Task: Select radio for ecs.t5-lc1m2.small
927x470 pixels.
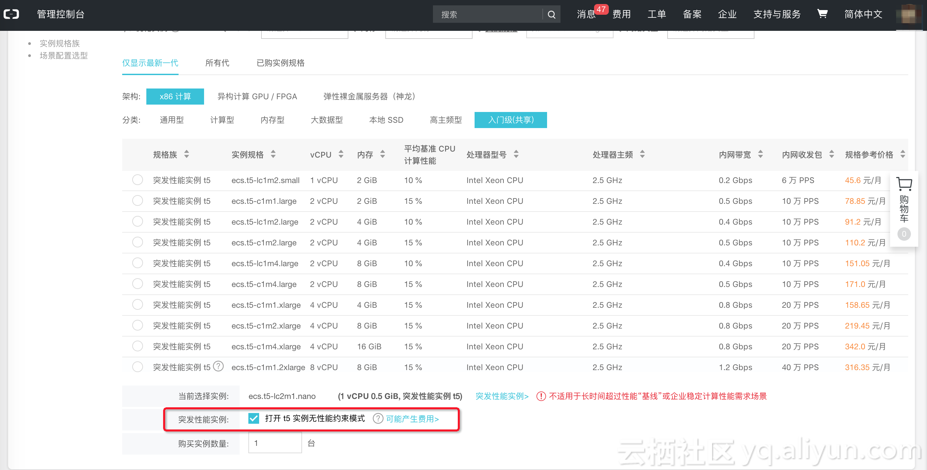Action: (x=138, y=180)
